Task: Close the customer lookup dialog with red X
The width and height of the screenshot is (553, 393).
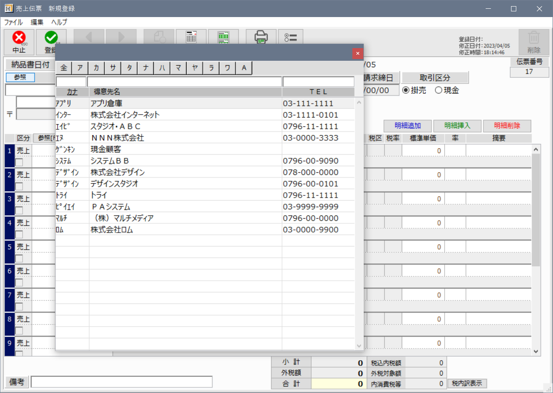Action: (358, 53)
